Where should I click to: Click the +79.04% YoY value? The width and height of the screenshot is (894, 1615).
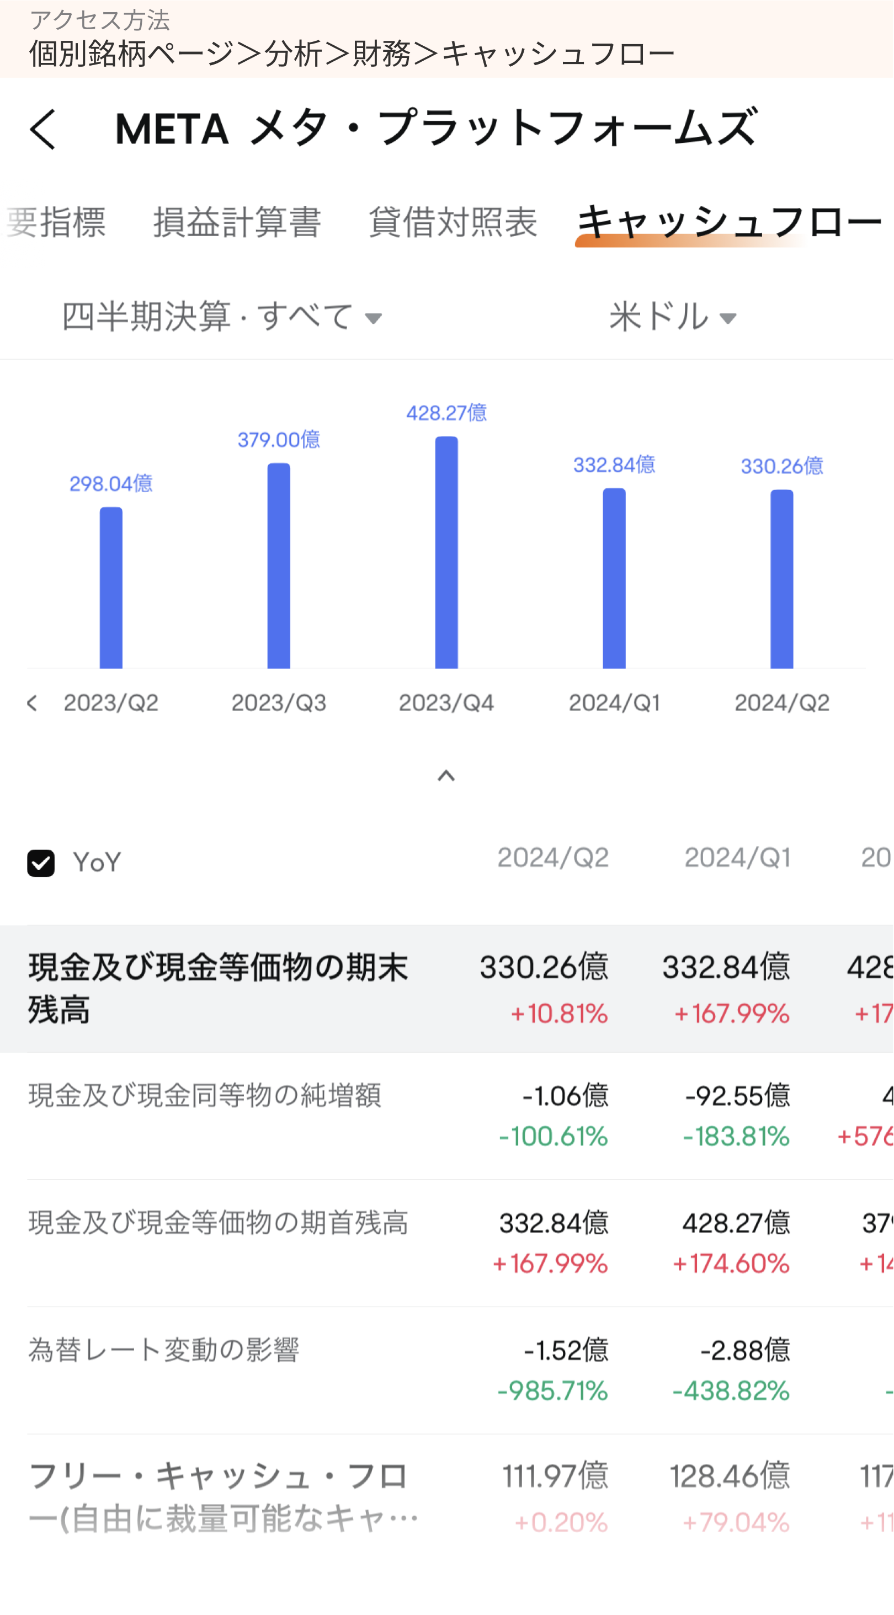[736, 1523]
